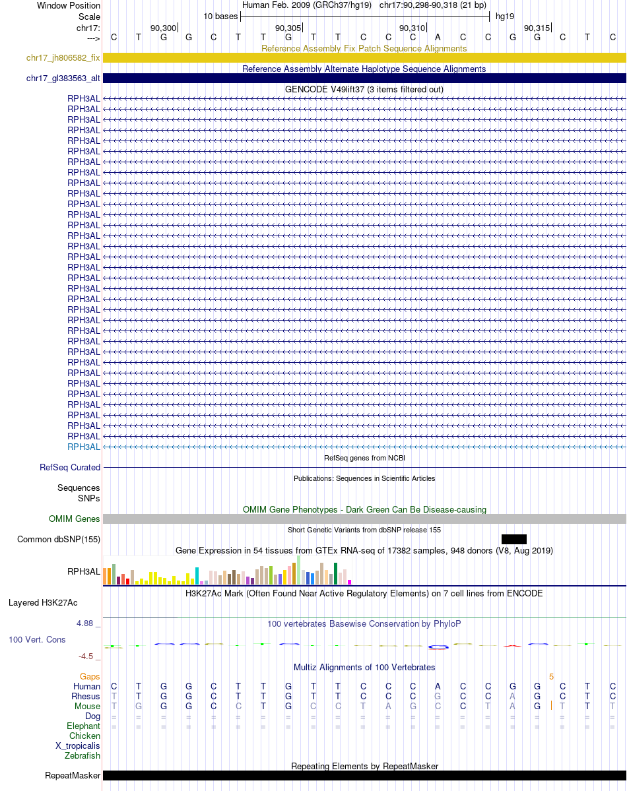The height and width of the screenshot is (791, 627).
Task: Click the ---> strand direction arrow label
Action: [94, 38]
